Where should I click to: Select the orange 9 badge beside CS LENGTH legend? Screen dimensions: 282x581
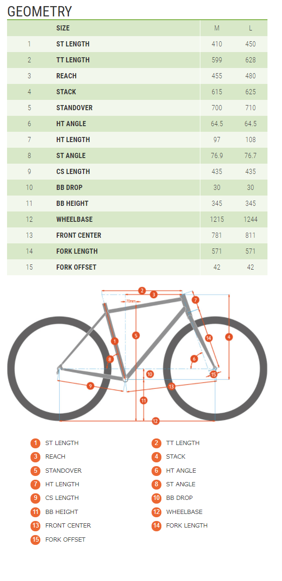[x=36, y=498]
